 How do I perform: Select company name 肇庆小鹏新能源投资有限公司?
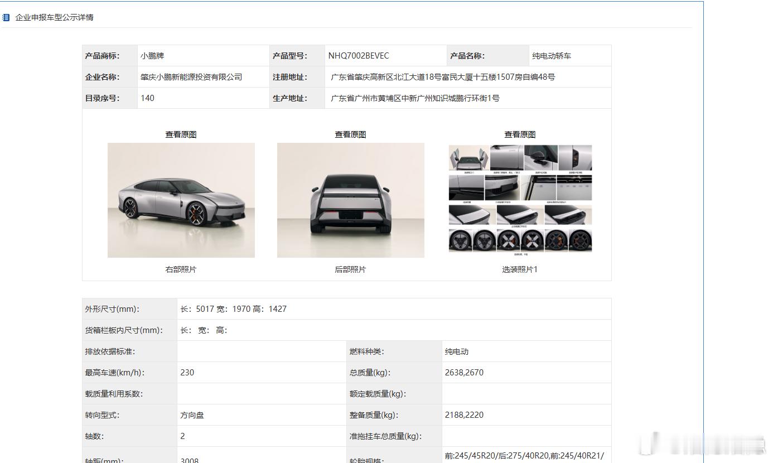[x=191, y=77]
